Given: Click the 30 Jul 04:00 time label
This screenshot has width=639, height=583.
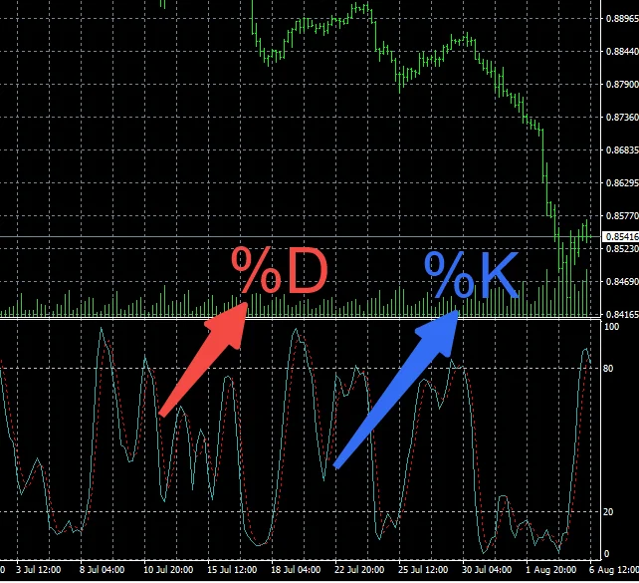Looking at the screenshot, I should click(x=487, y=569).
